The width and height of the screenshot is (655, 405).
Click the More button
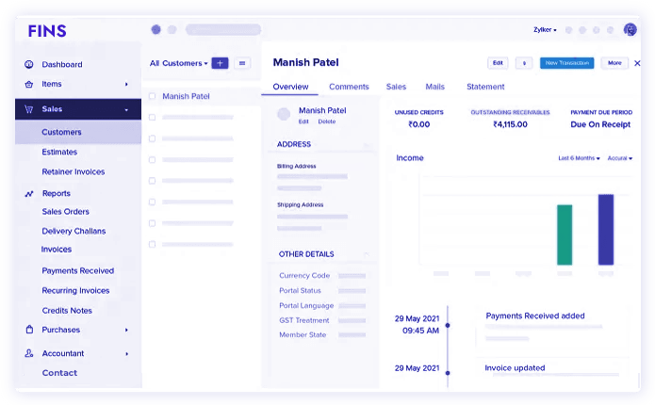click(x=614, y=63)
